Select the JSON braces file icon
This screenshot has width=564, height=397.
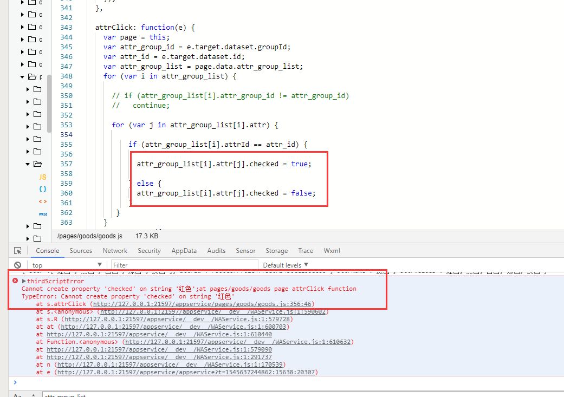(42, 189)
